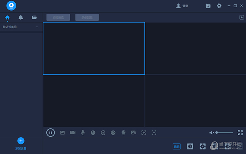This screenshot has height=154, width=246.
Task: Switch to four-window layout
Action: (203, 147)
